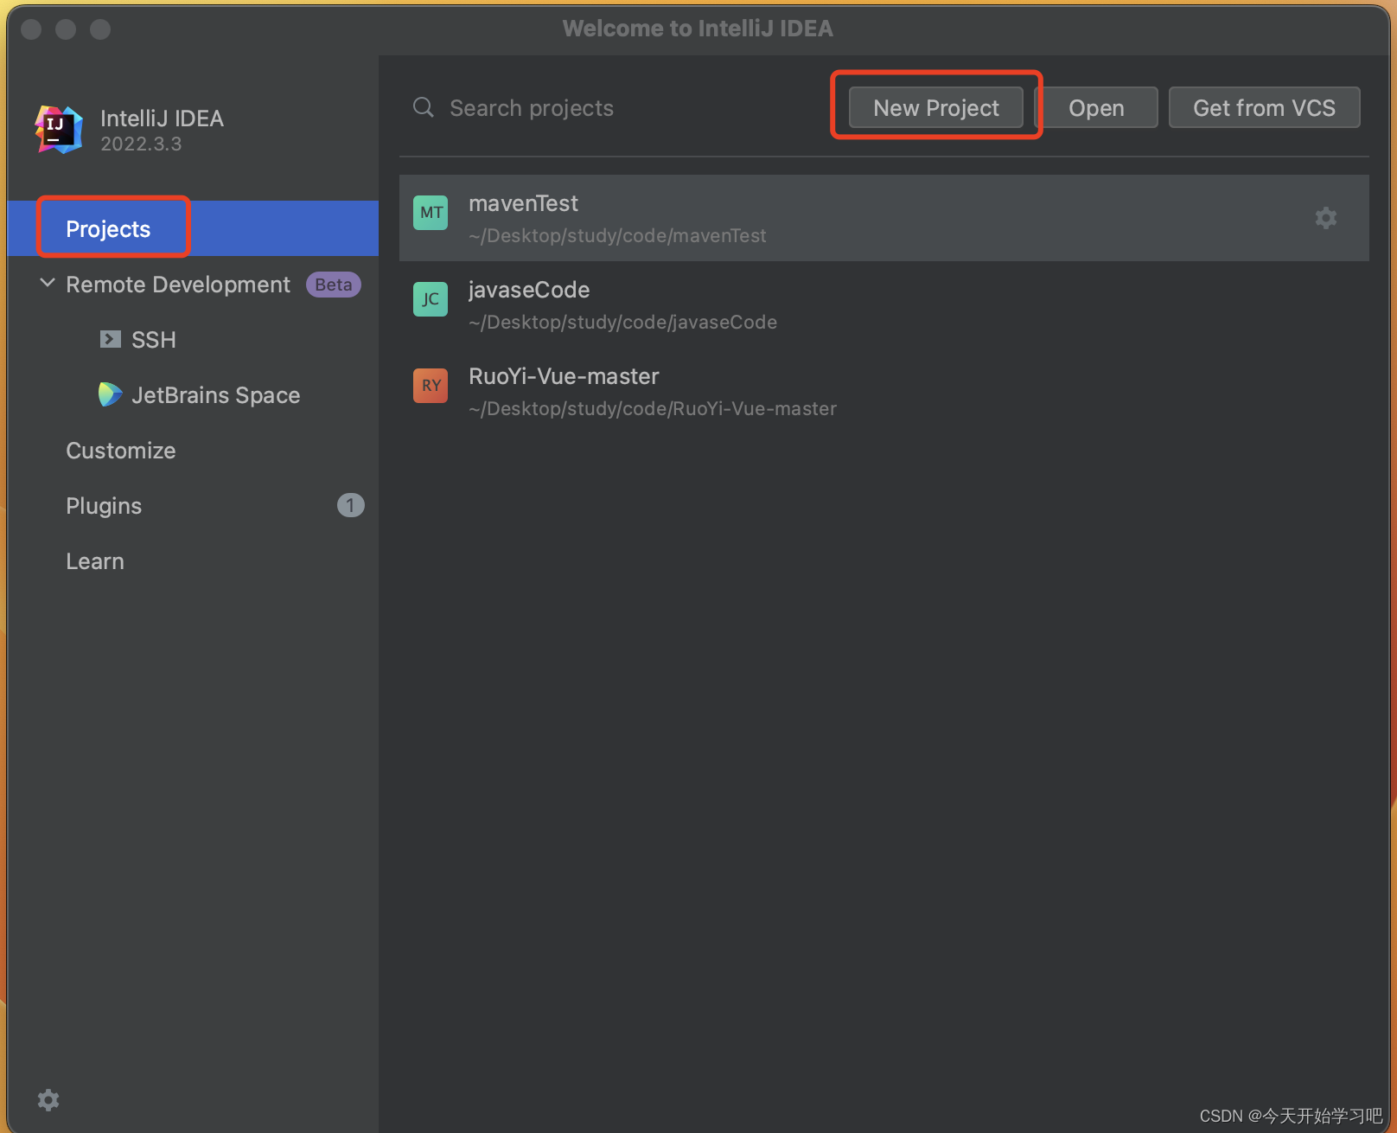Click the search magnifier icon

pyautogui.click(x=424, y=107)
